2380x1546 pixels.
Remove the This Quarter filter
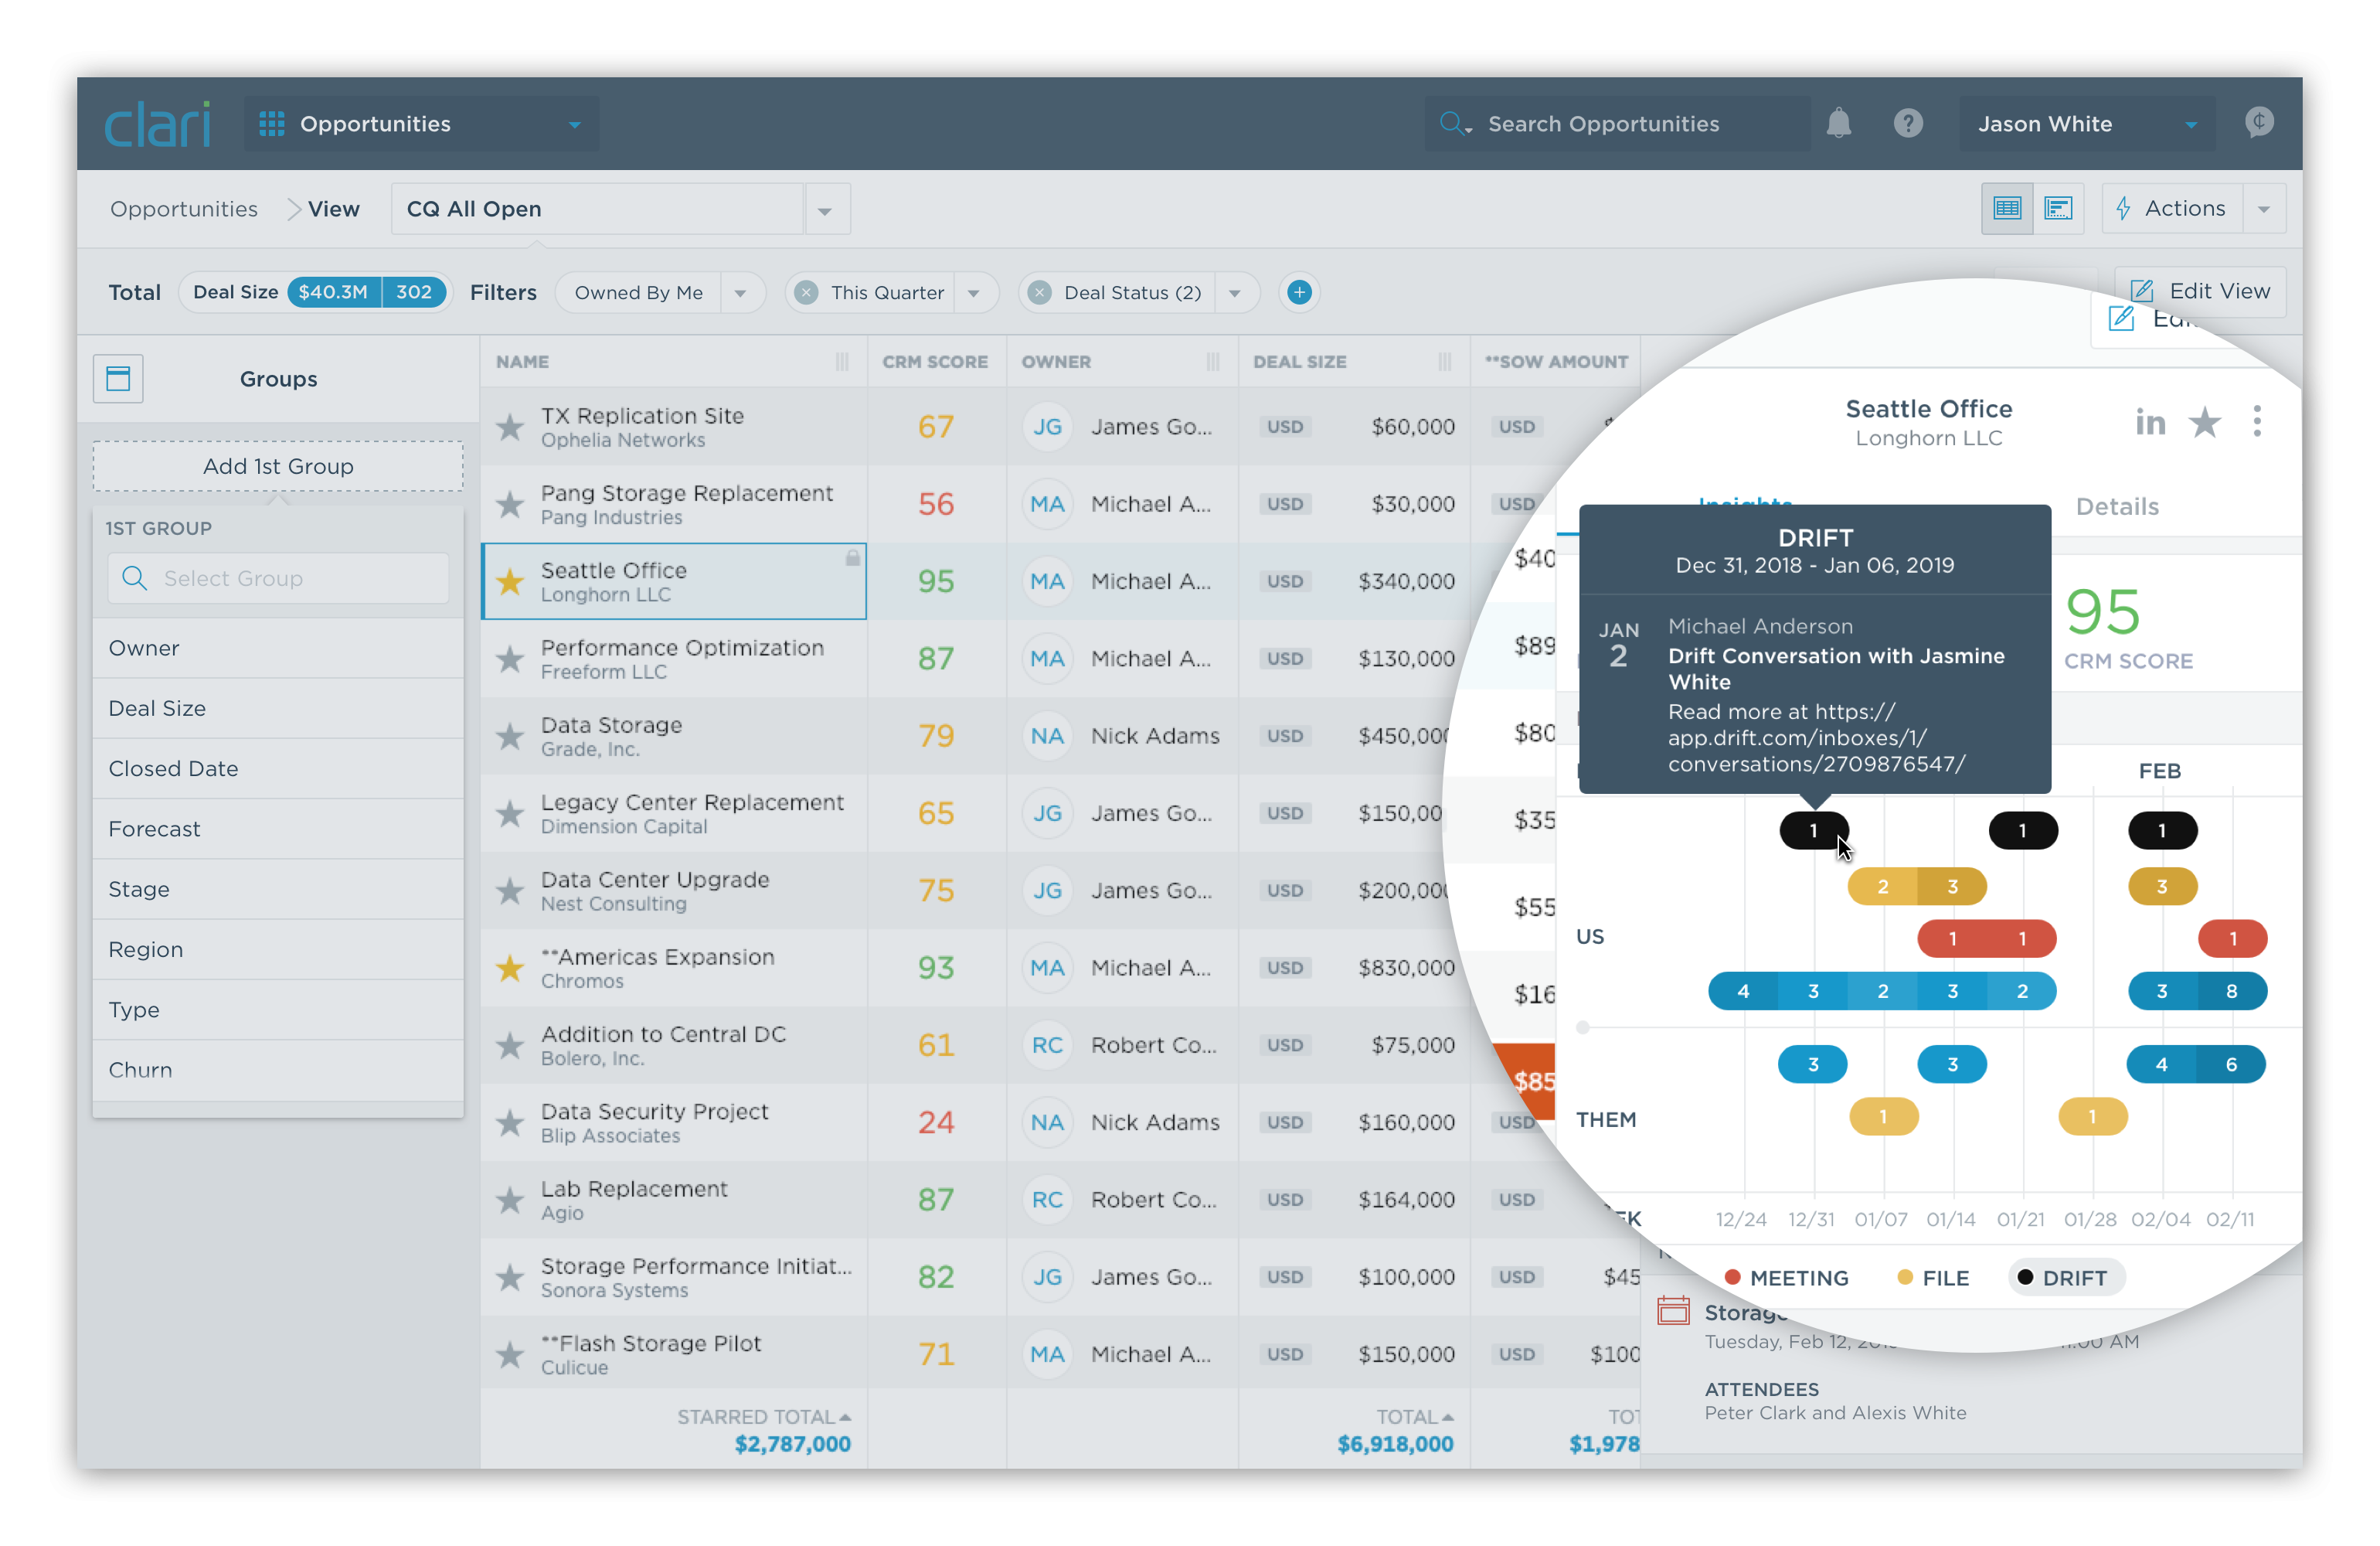[806, 293]
